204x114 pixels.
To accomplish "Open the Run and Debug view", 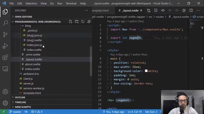I will point(5,46).
